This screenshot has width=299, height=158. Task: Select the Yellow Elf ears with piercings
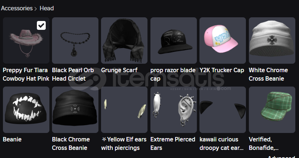124,110
